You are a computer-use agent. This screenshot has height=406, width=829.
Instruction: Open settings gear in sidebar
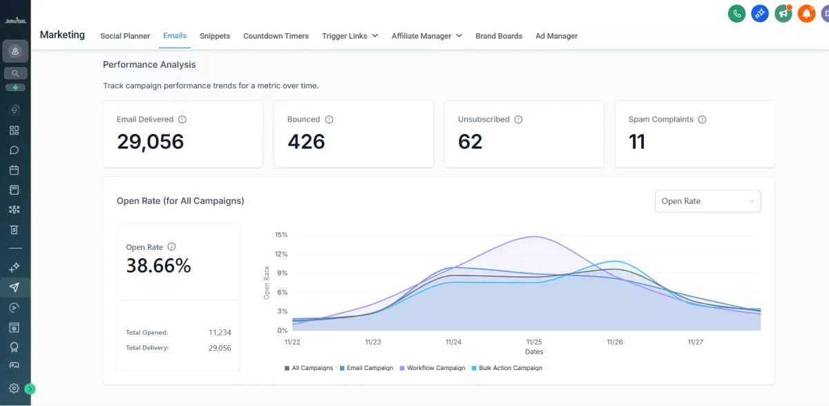pos(15,388)
